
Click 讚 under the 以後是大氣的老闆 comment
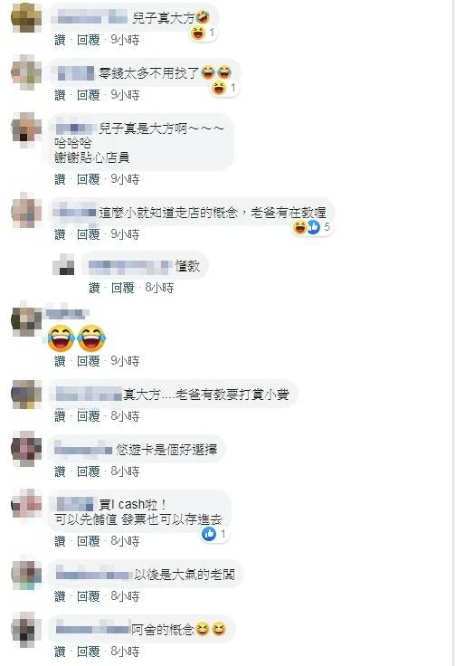60,596
